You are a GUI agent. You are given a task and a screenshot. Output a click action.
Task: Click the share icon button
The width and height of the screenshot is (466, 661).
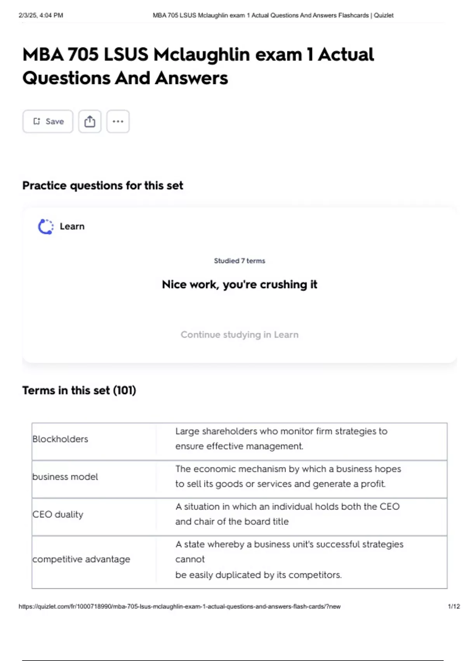tap(90, 121)
